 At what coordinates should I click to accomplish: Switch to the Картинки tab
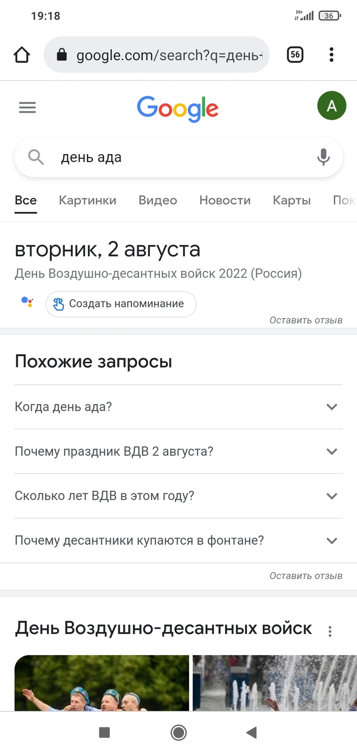(x=88, y=200)
